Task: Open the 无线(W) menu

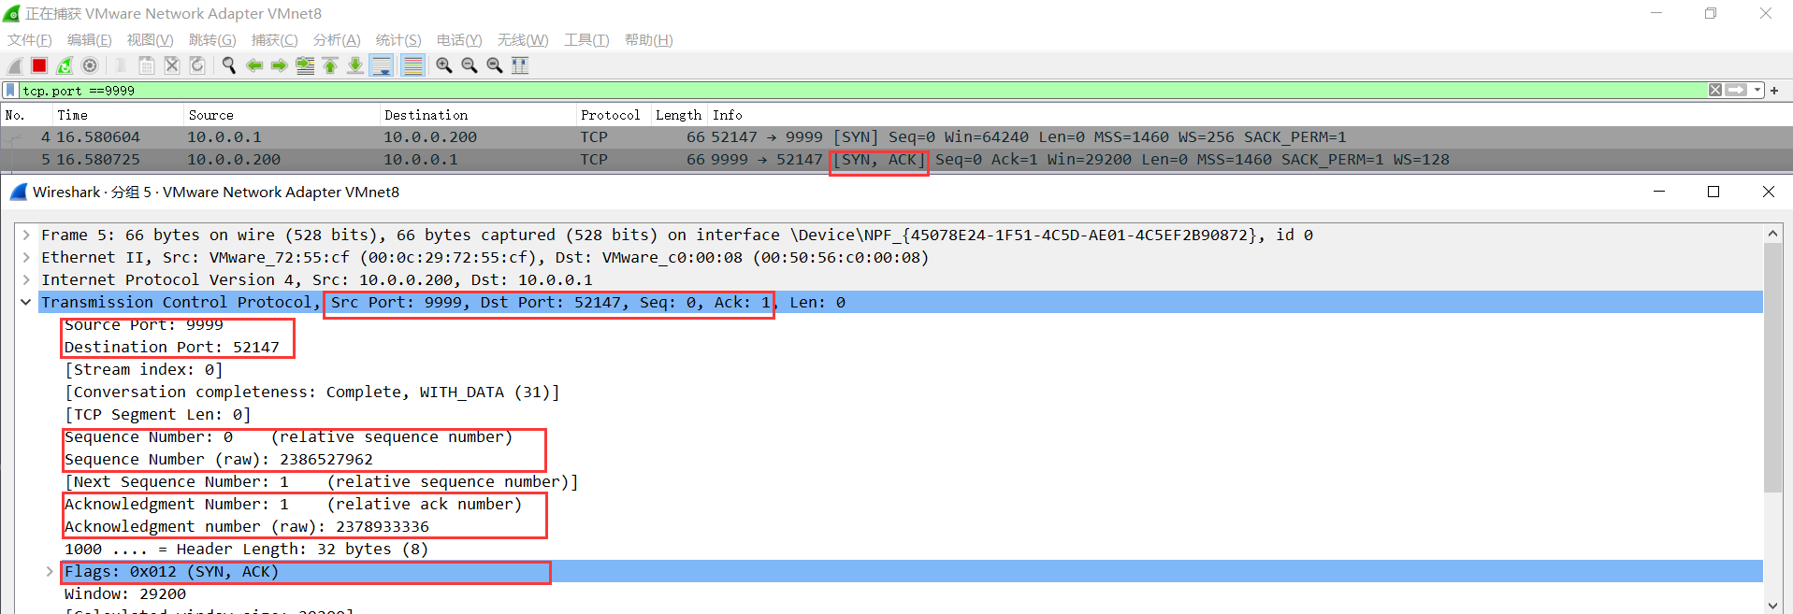Action: [x=523, y=40]
